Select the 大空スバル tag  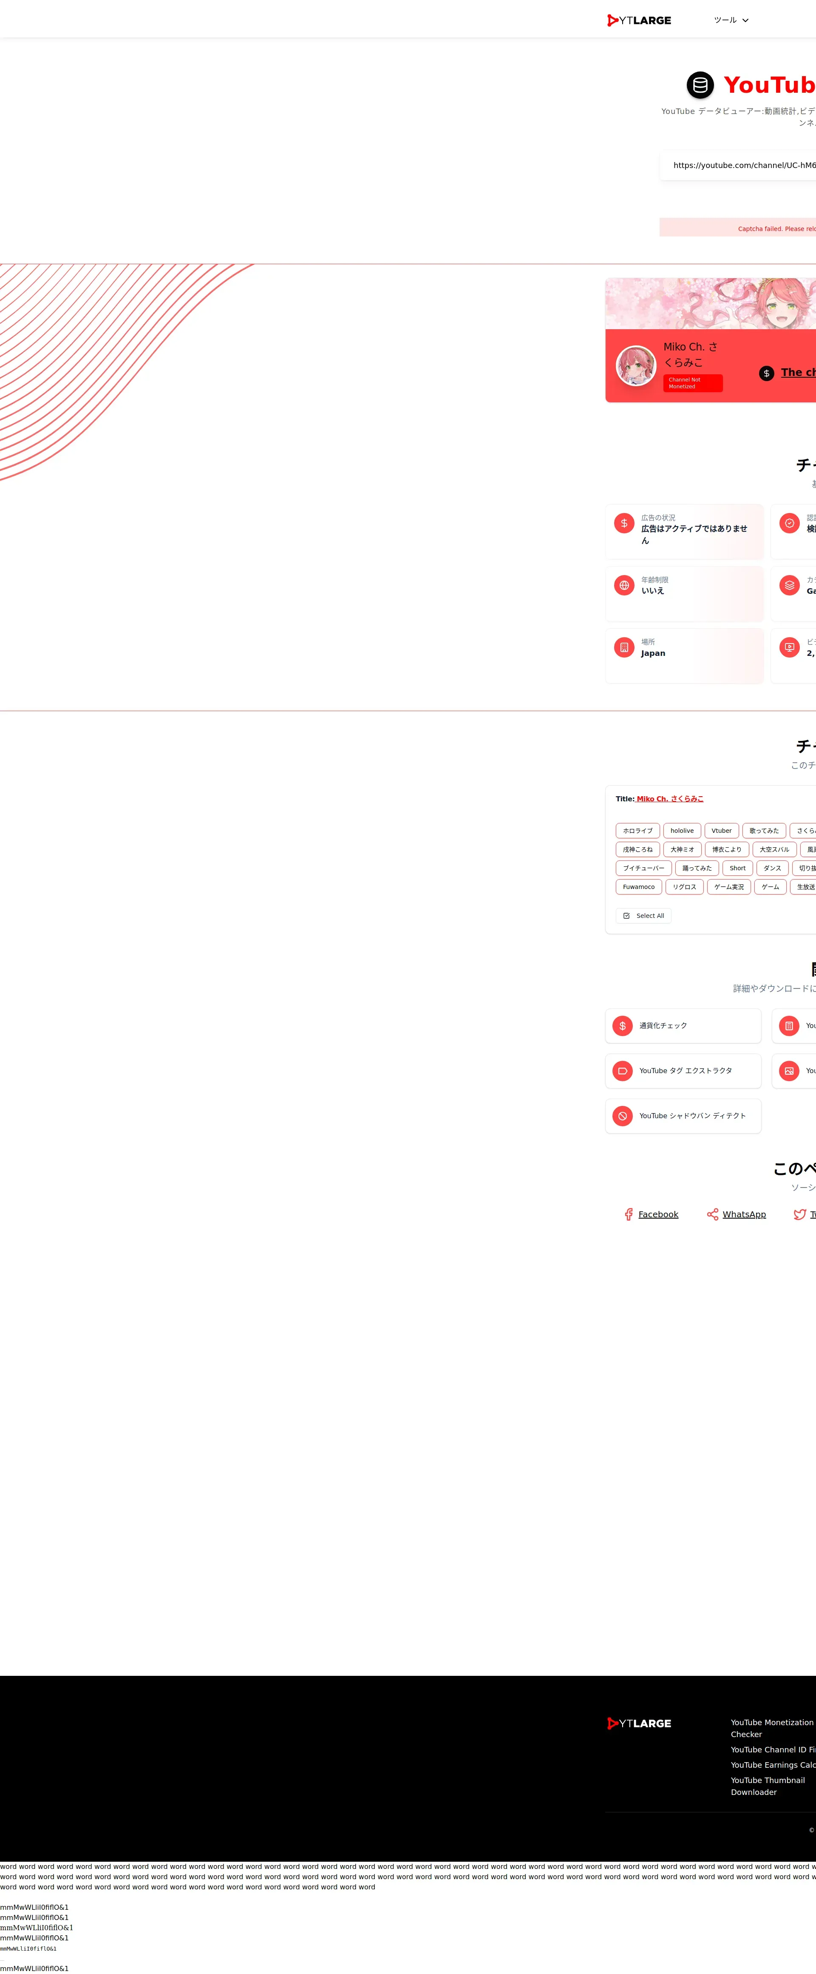tap(775, 850)
